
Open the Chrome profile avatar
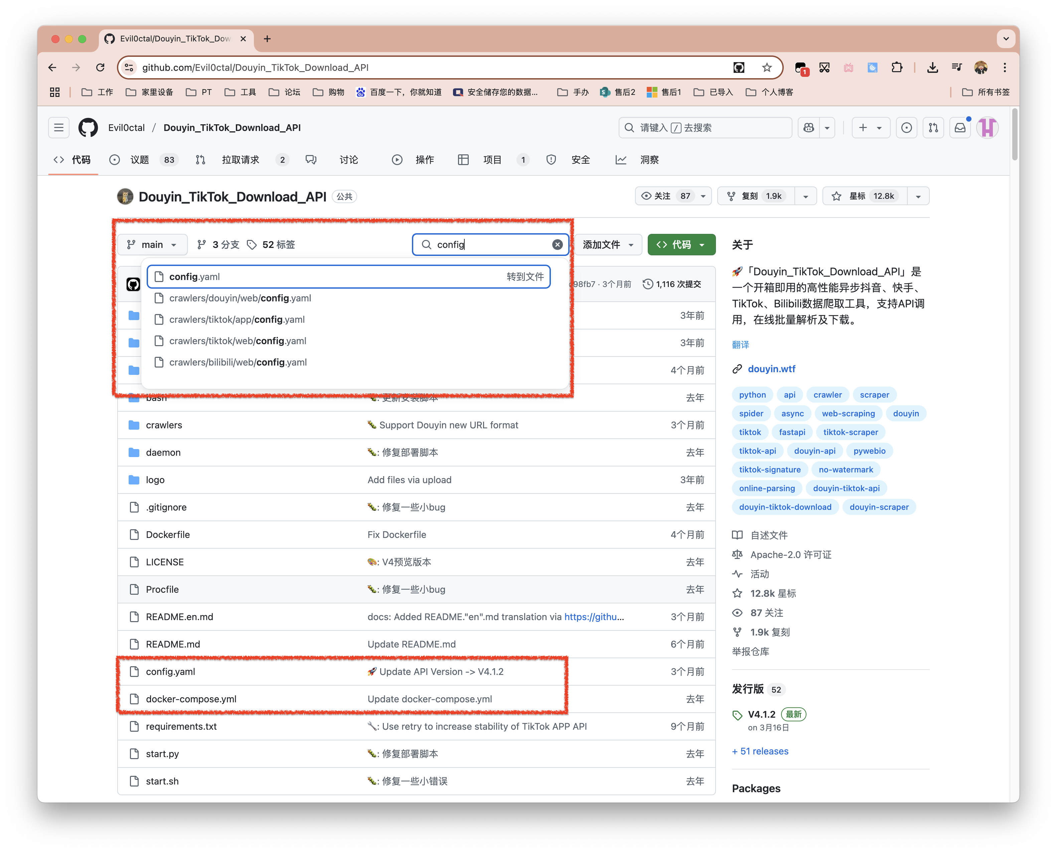pos(980,67)
